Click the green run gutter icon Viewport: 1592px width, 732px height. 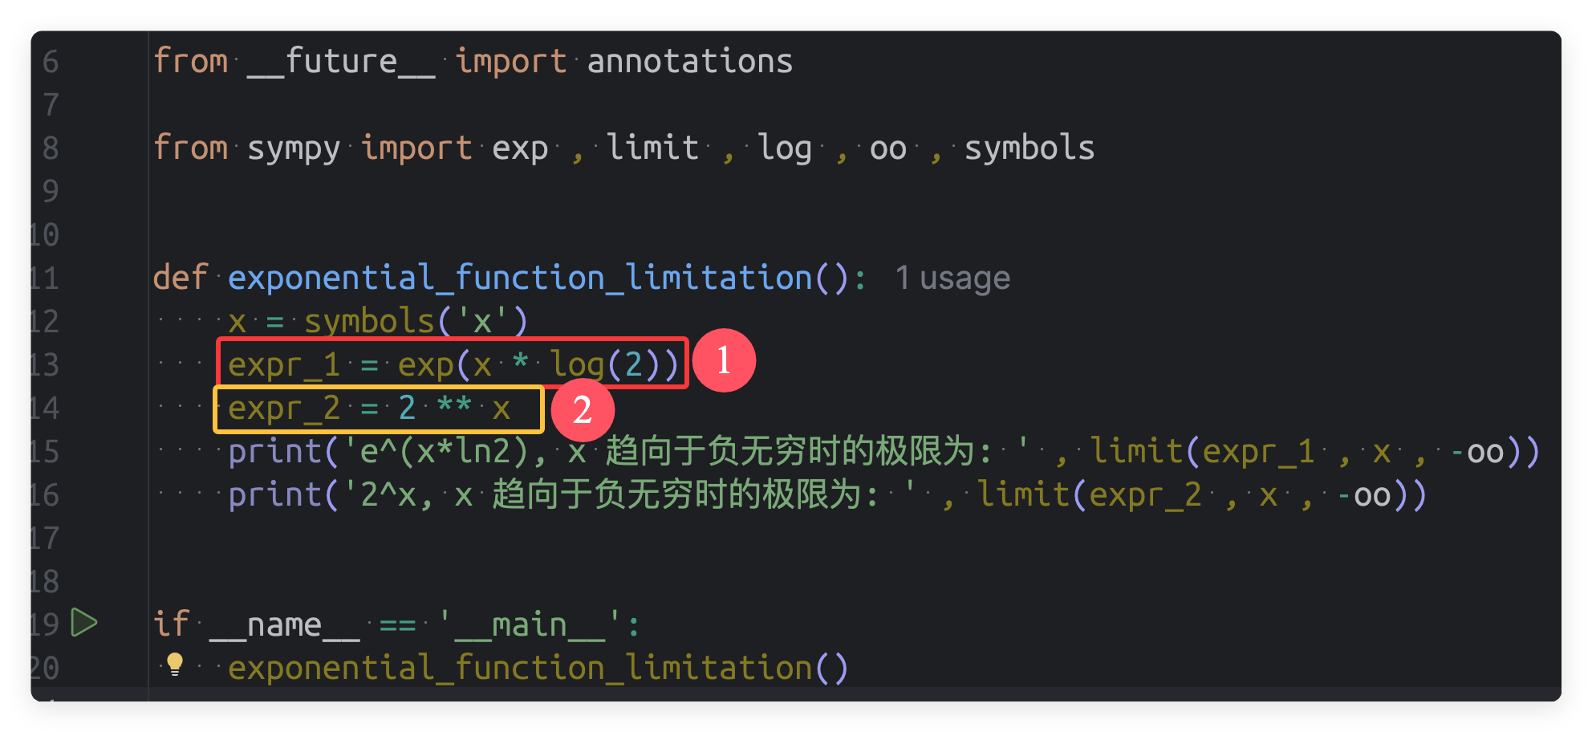pyautogui.click(x=84, y=623)
